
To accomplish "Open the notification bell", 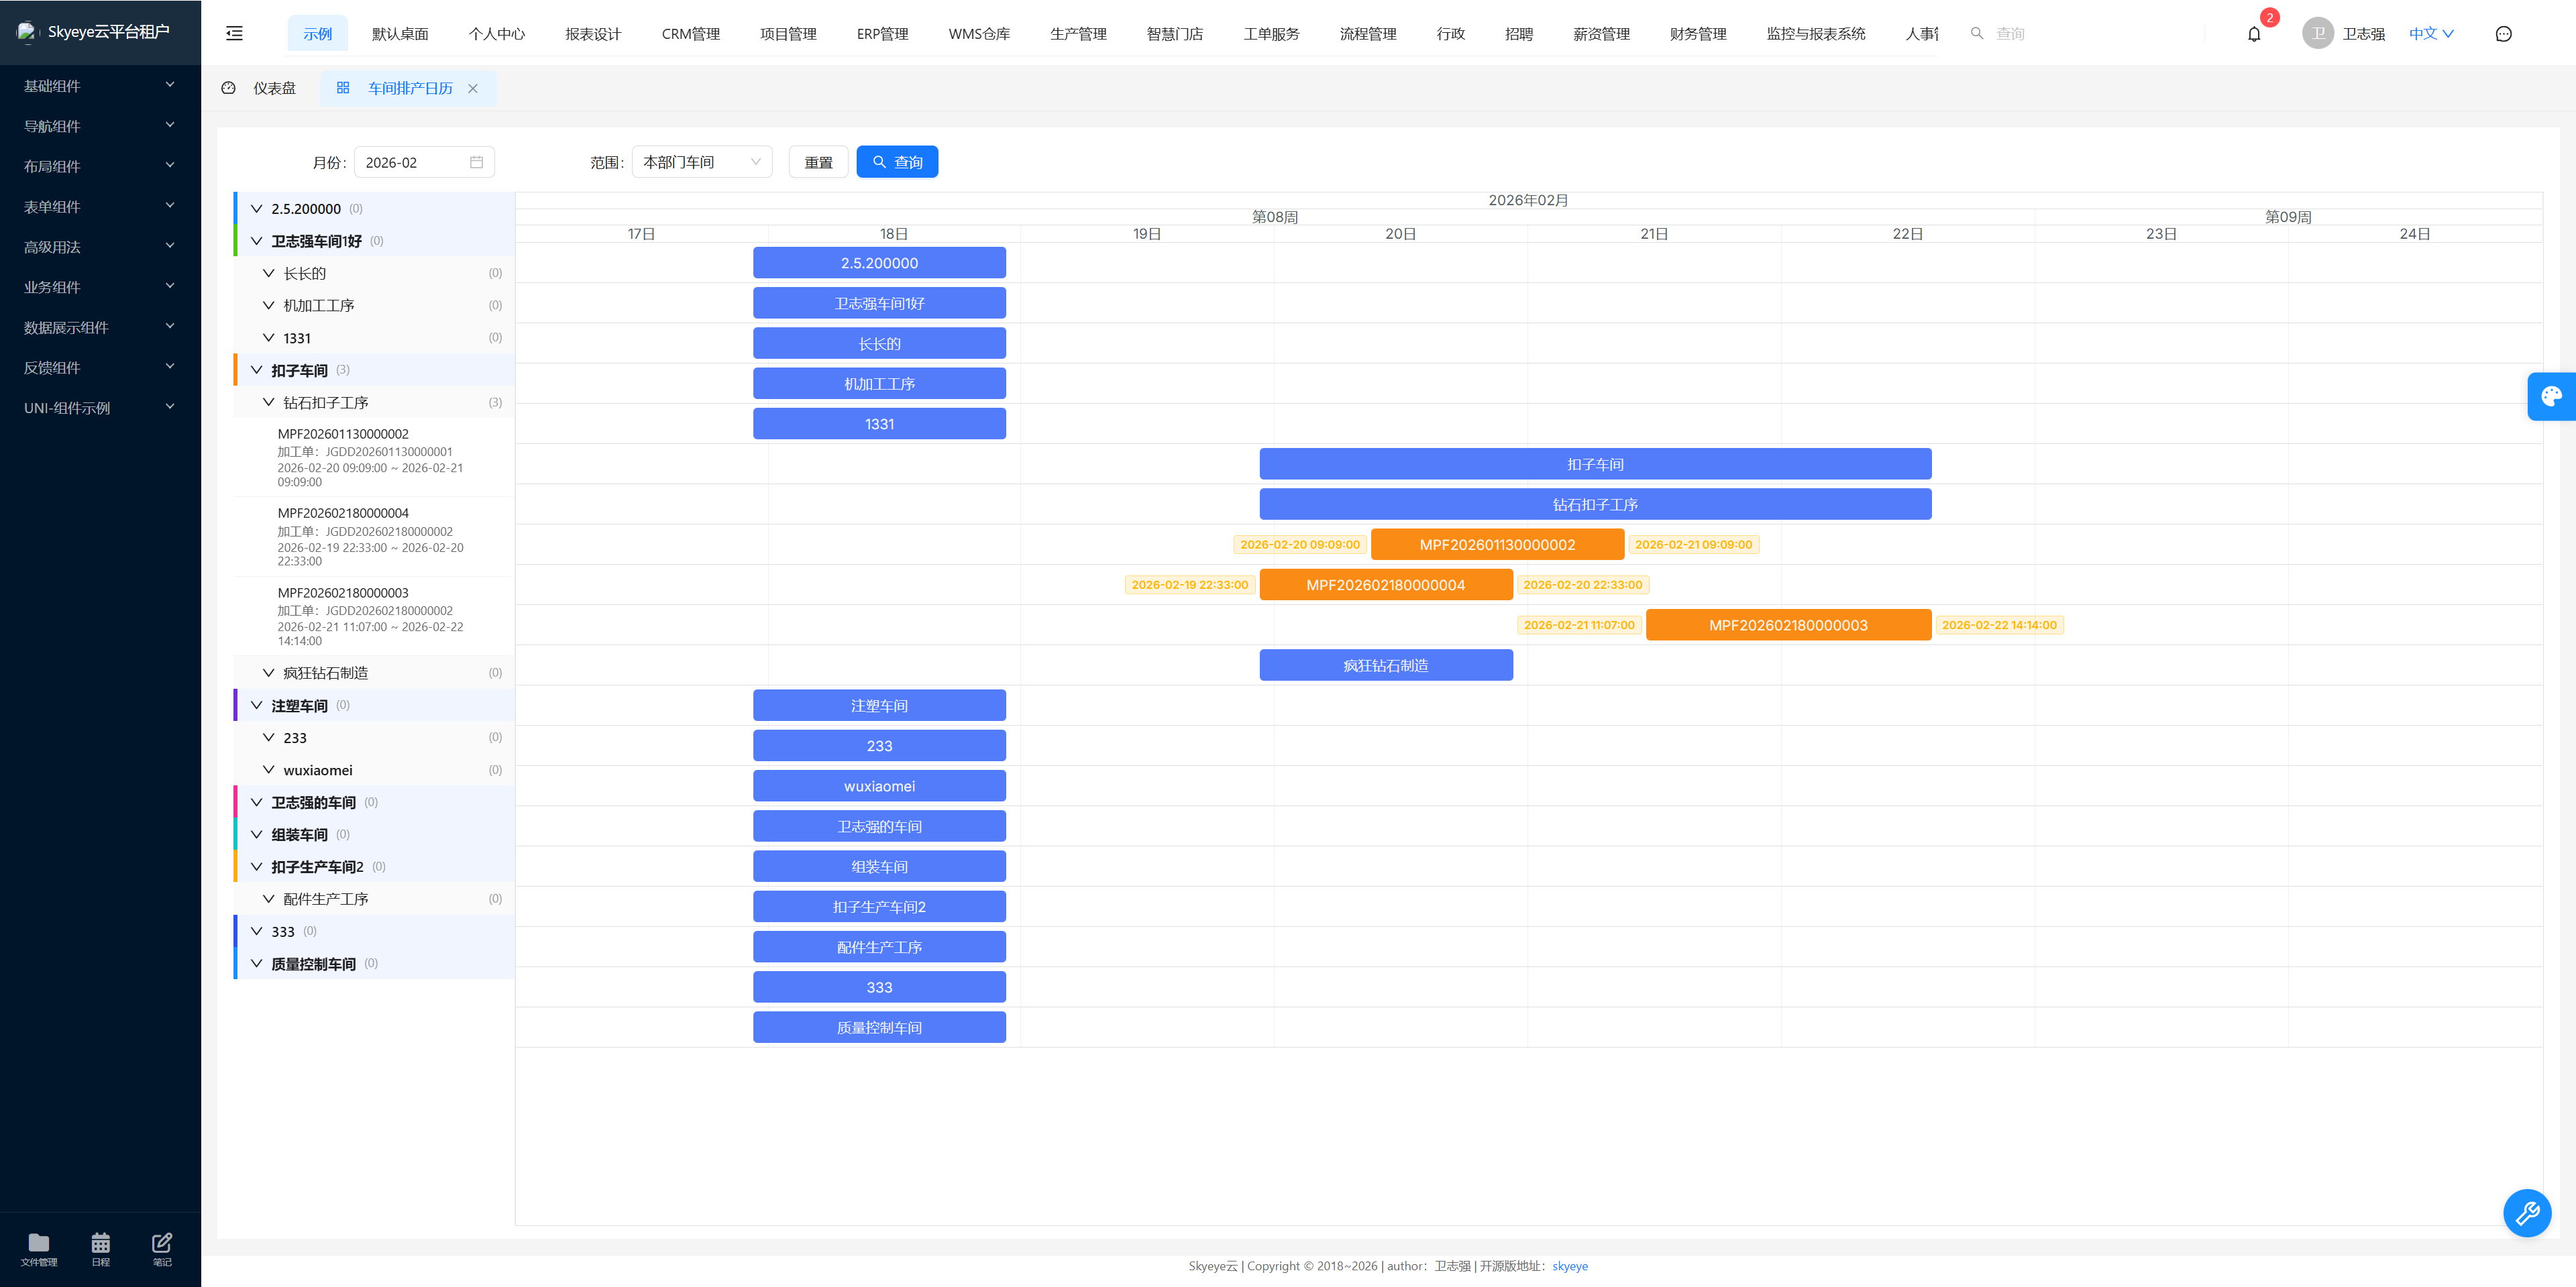I will (x=2253, y=34).
